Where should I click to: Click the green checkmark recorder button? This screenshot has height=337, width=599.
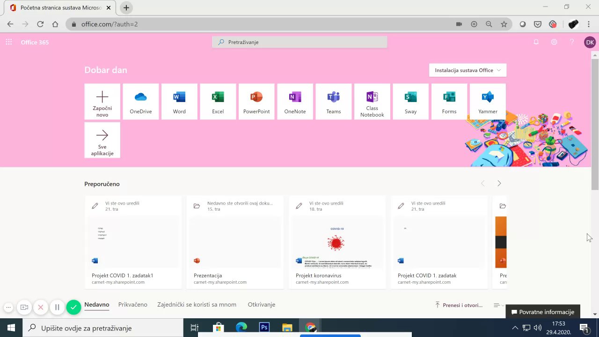pyautogui.click(x=73, y=307)
